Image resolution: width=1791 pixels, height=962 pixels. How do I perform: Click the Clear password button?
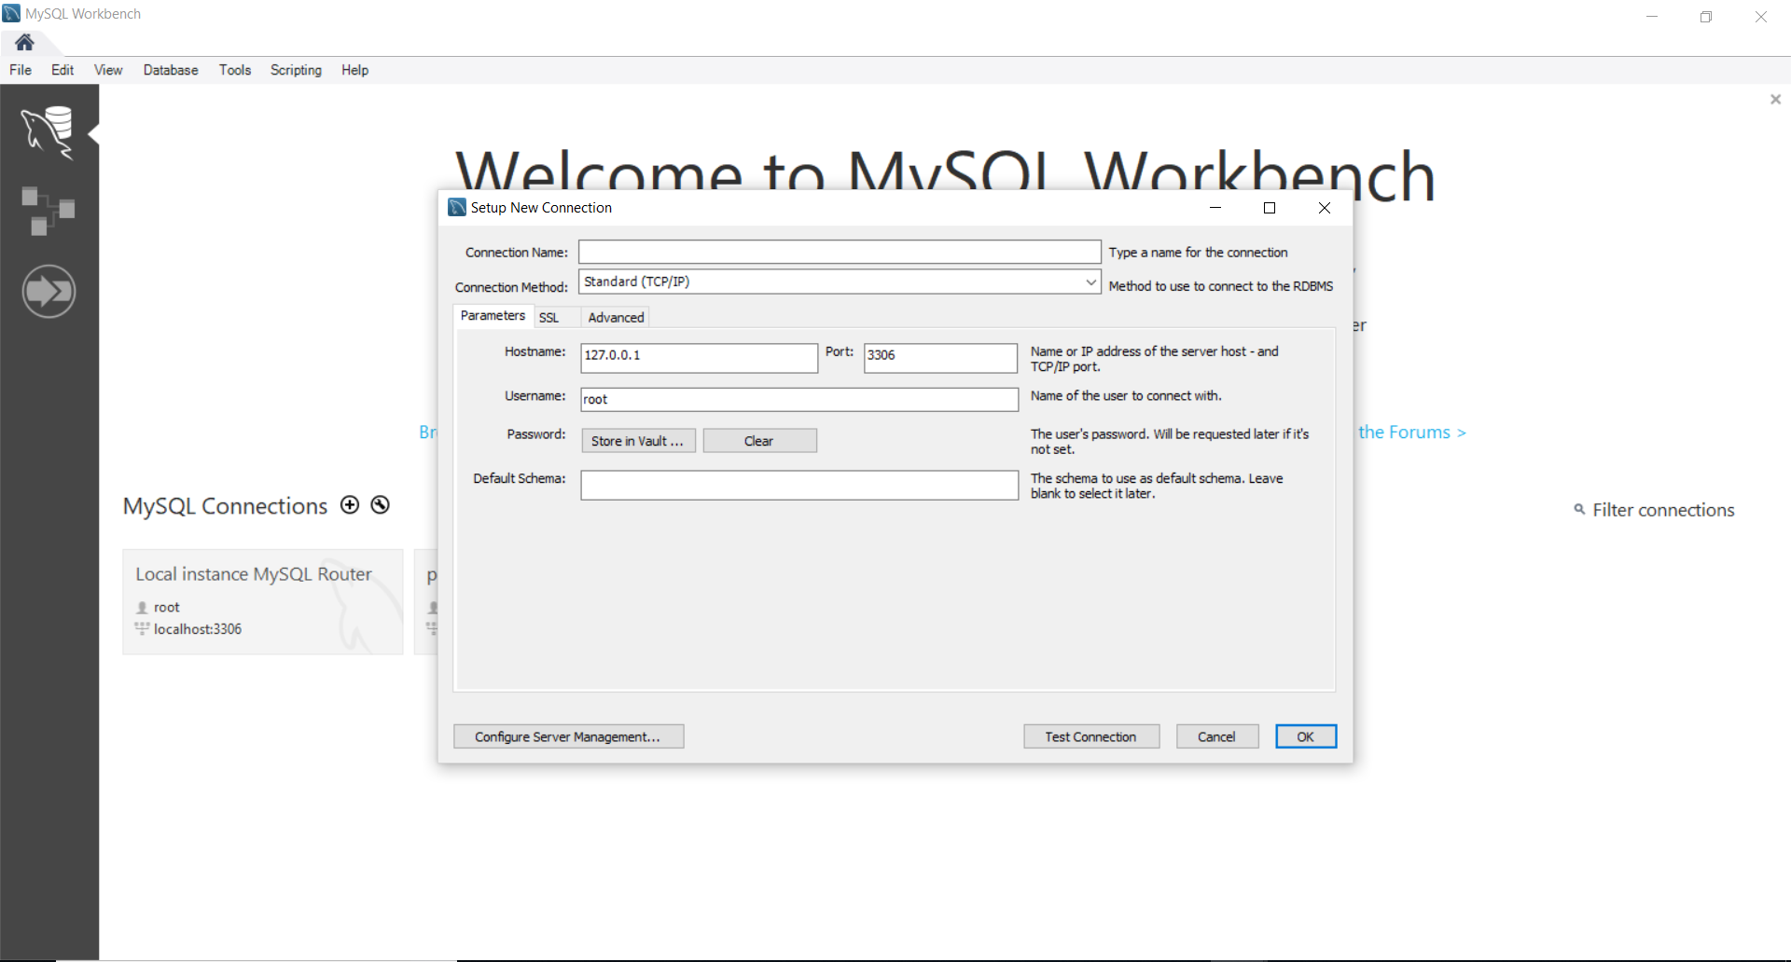(x=759, y=441)
